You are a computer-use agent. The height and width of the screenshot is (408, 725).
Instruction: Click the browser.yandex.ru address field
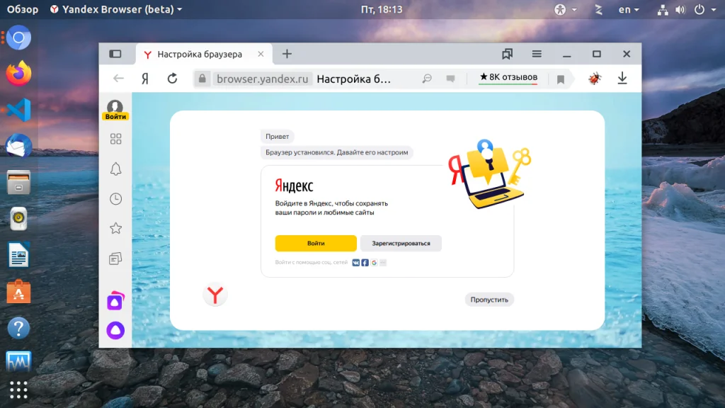pos(262,79)
